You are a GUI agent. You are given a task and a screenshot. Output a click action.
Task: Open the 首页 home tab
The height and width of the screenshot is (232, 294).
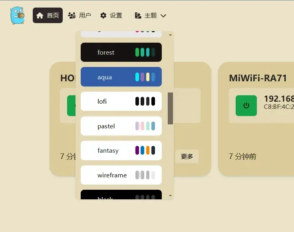[x=48, y=15]
